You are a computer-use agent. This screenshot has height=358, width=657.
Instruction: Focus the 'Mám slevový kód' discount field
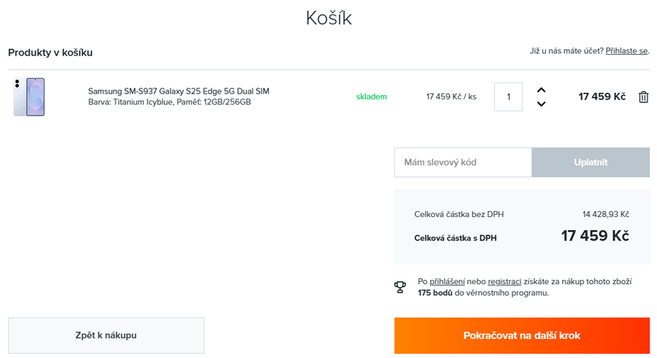(463, 162)
